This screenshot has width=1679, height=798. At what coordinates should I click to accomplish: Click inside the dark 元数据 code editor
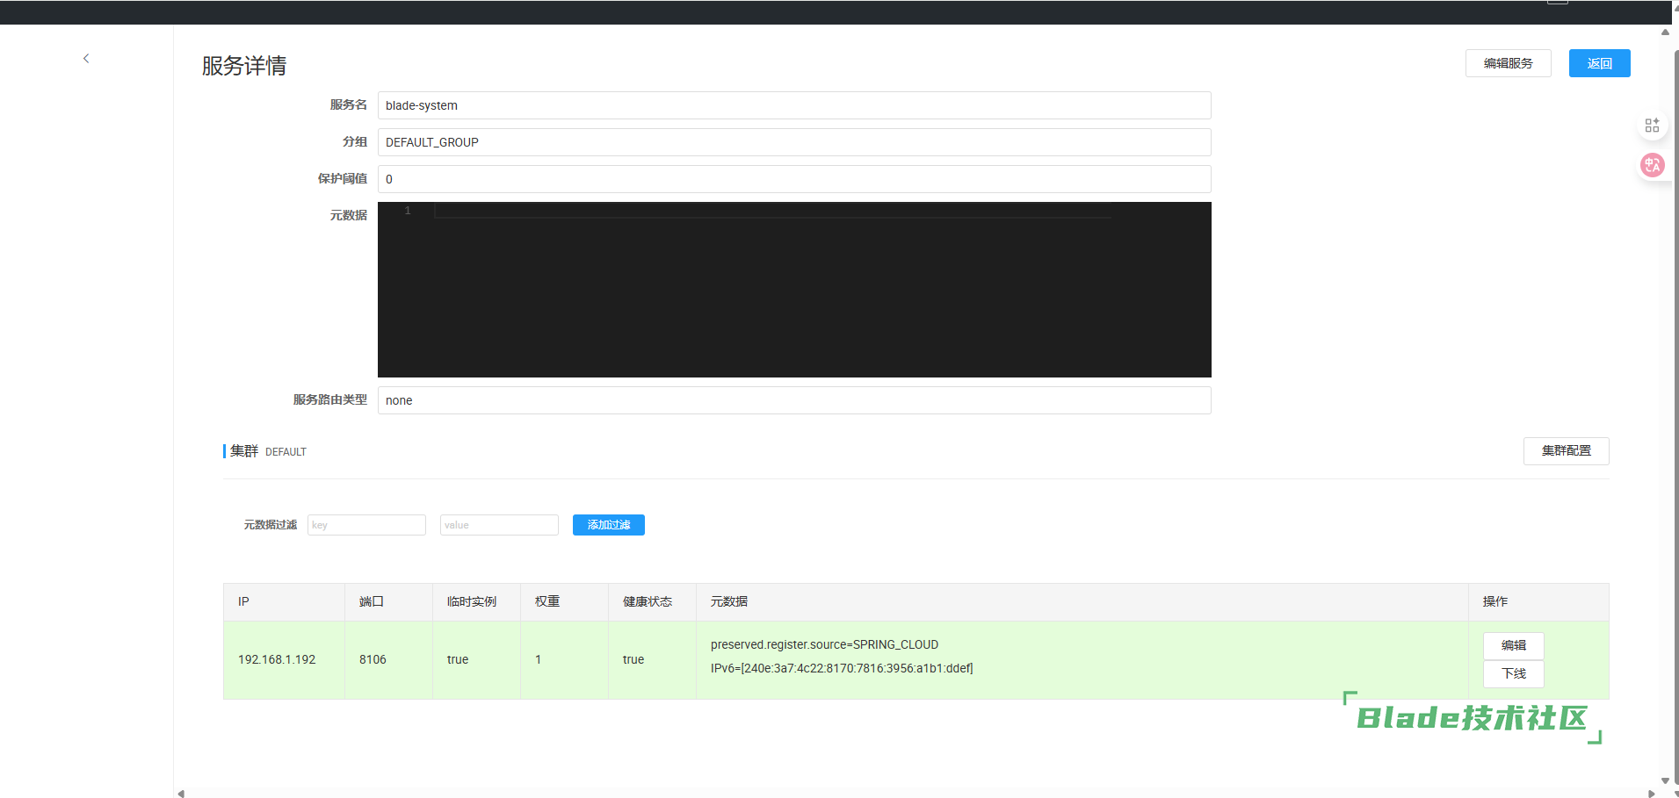(x=793, y=290)
